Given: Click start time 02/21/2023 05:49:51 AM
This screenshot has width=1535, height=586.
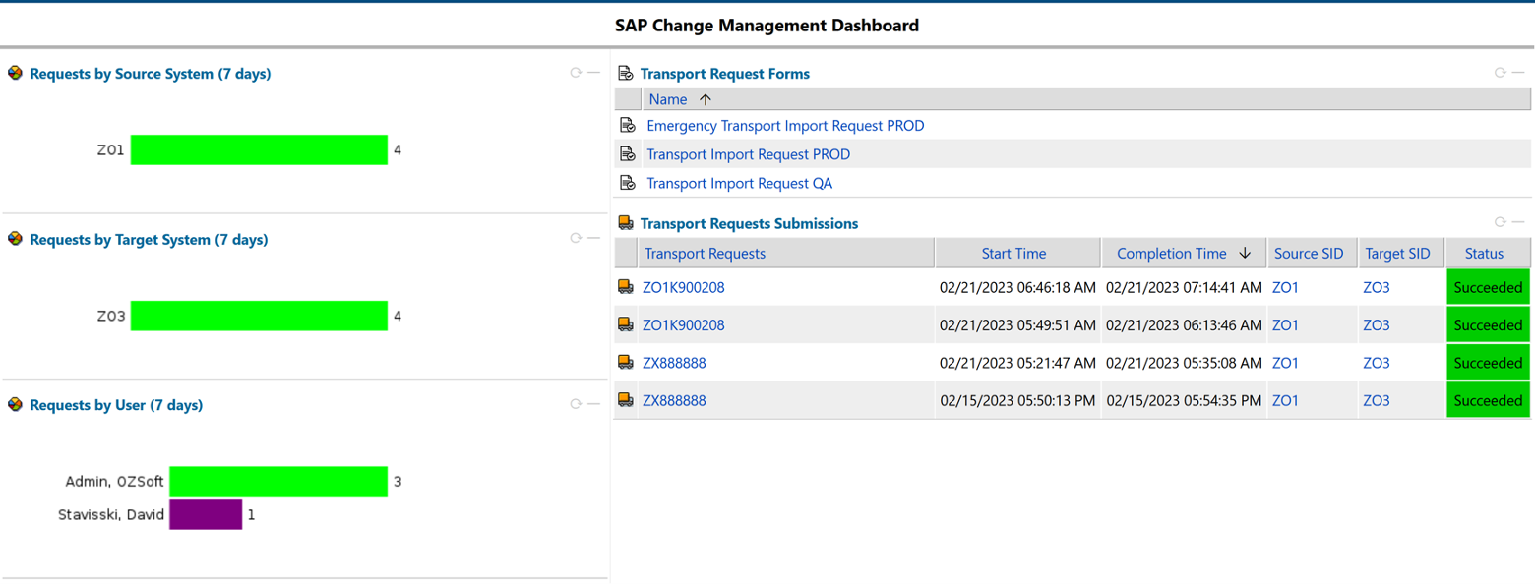Looking at the screenshot, I should tap(1017, 325).
